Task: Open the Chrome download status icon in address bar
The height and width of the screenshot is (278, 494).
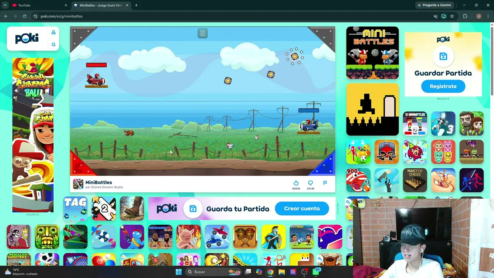Action: [444, 16]
